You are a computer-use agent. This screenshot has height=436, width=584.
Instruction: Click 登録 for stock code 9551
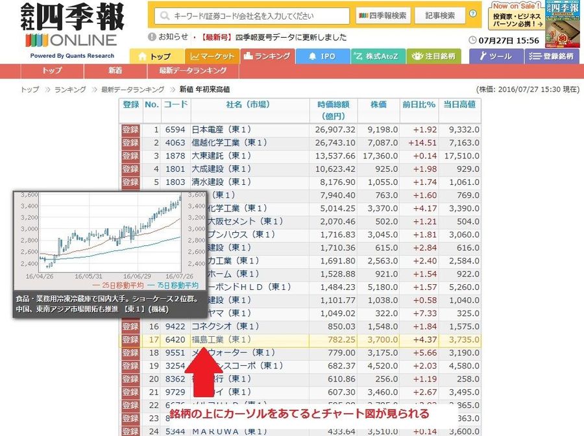click(130, 352)
